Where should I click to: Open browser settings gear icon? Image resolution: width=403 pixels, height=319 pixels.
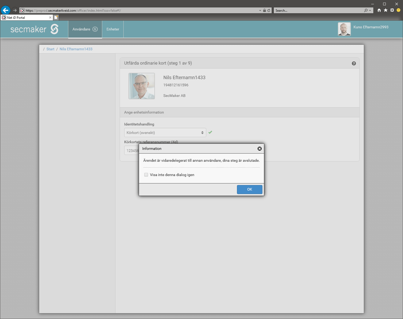pyautogui.click(x=392, y=10)
